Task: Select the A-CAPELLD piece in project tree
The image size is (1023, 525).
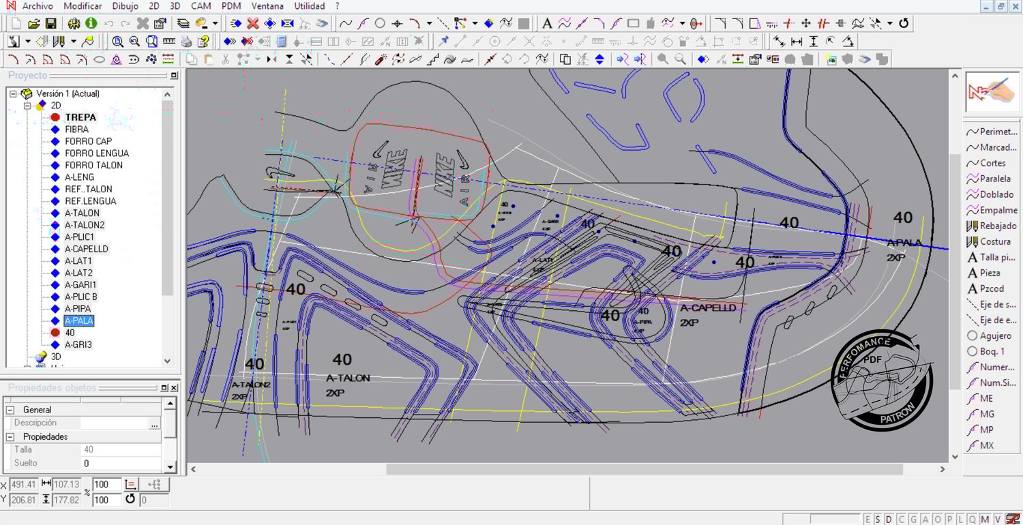Action: tap(86, 249)
